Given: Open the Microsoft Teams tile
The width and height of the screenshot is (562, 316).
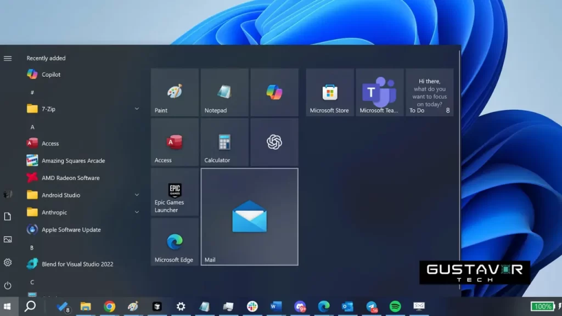Looking at the screenshot, I should [x=380, y=92].
